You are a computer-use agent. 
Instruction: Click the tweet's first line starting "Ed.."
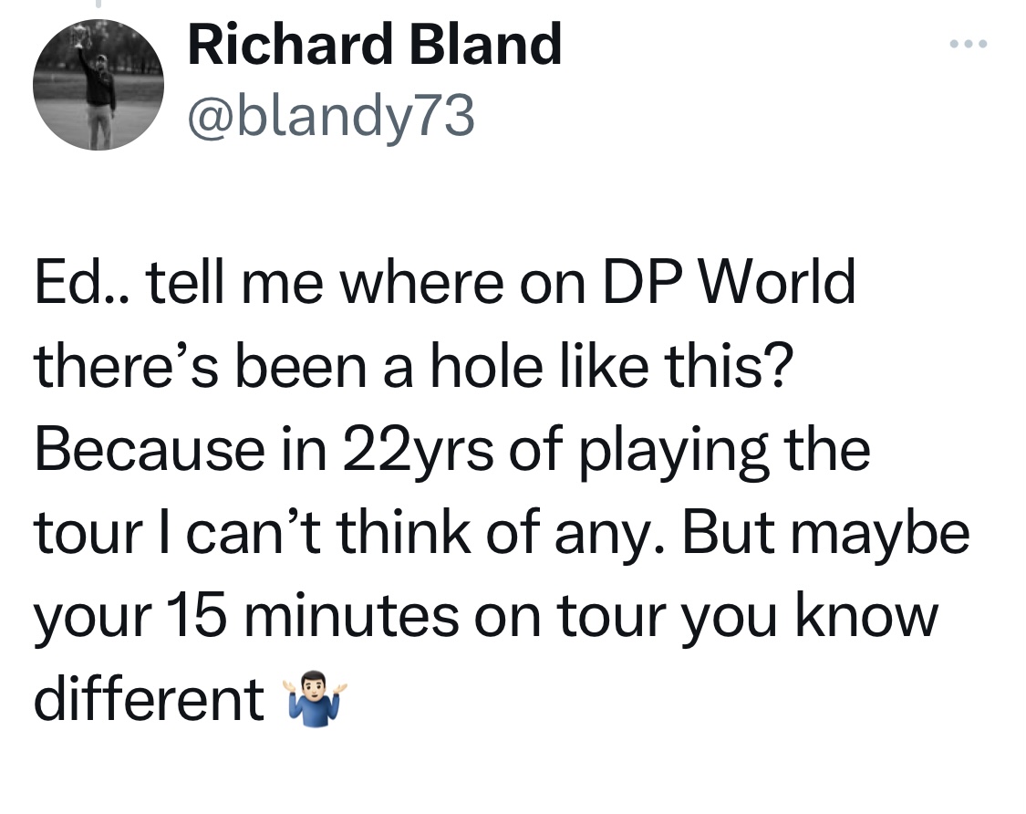(x=445, y=285)
